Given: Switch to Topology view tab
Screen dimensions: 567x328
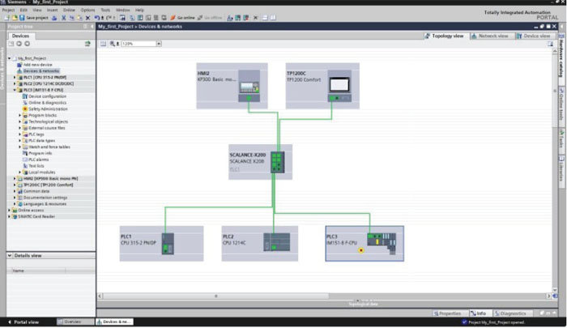Looking at the screenshot, I should click(x=445, y=36).
